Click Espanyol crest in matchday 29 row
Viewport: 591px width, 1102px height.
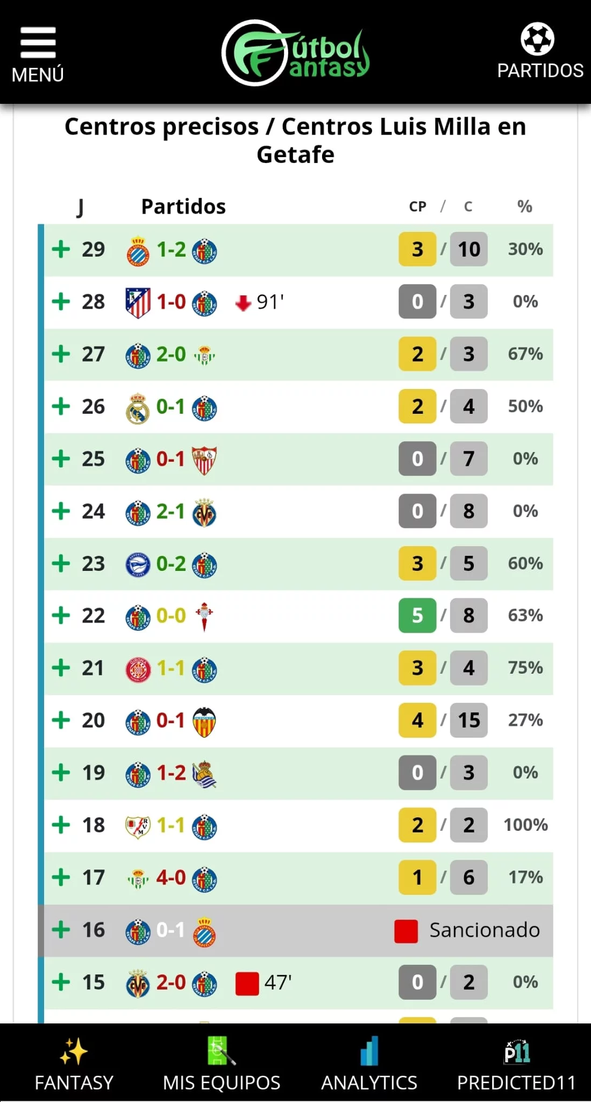(138, 251)
